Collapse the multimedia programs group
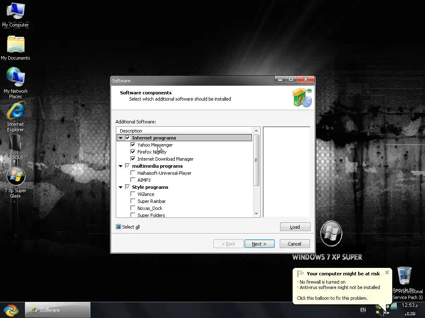The image size is (425, 318). (x=121, y=166)
